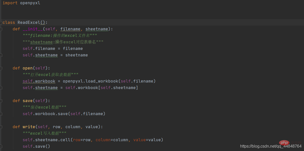
Task: Collapse the ReadExcel class fold marker
Action: 1,23
